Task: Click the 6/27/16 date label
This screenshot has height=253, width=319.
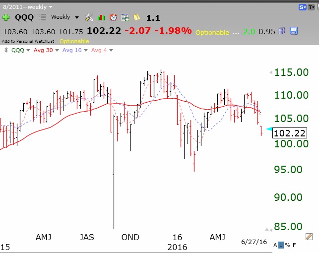Action: click(254, 242)
